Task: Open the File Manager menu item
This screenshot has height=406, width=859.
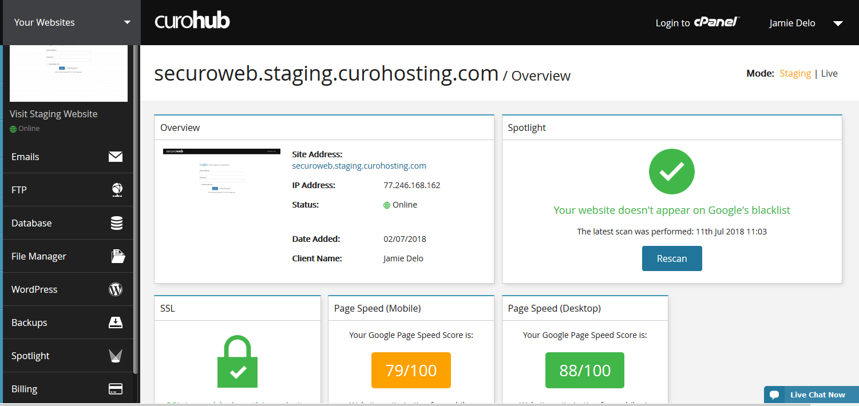Action: pos(68,256)
